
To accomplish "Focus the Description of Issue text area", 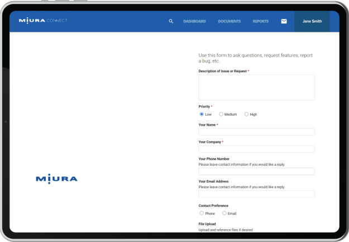I will click(x=256, y=87).
